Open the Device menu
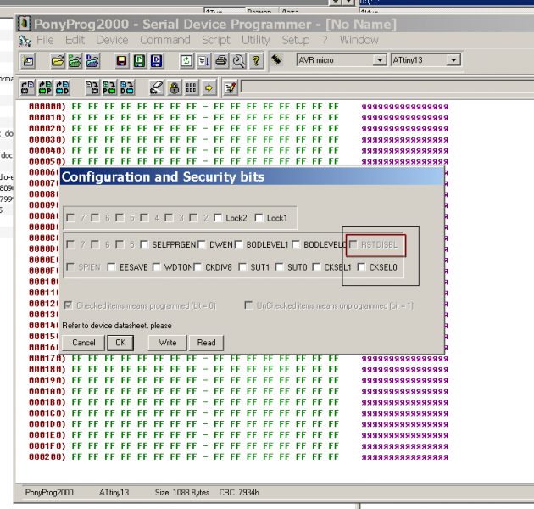534x509 pixels. pos(112,40)
